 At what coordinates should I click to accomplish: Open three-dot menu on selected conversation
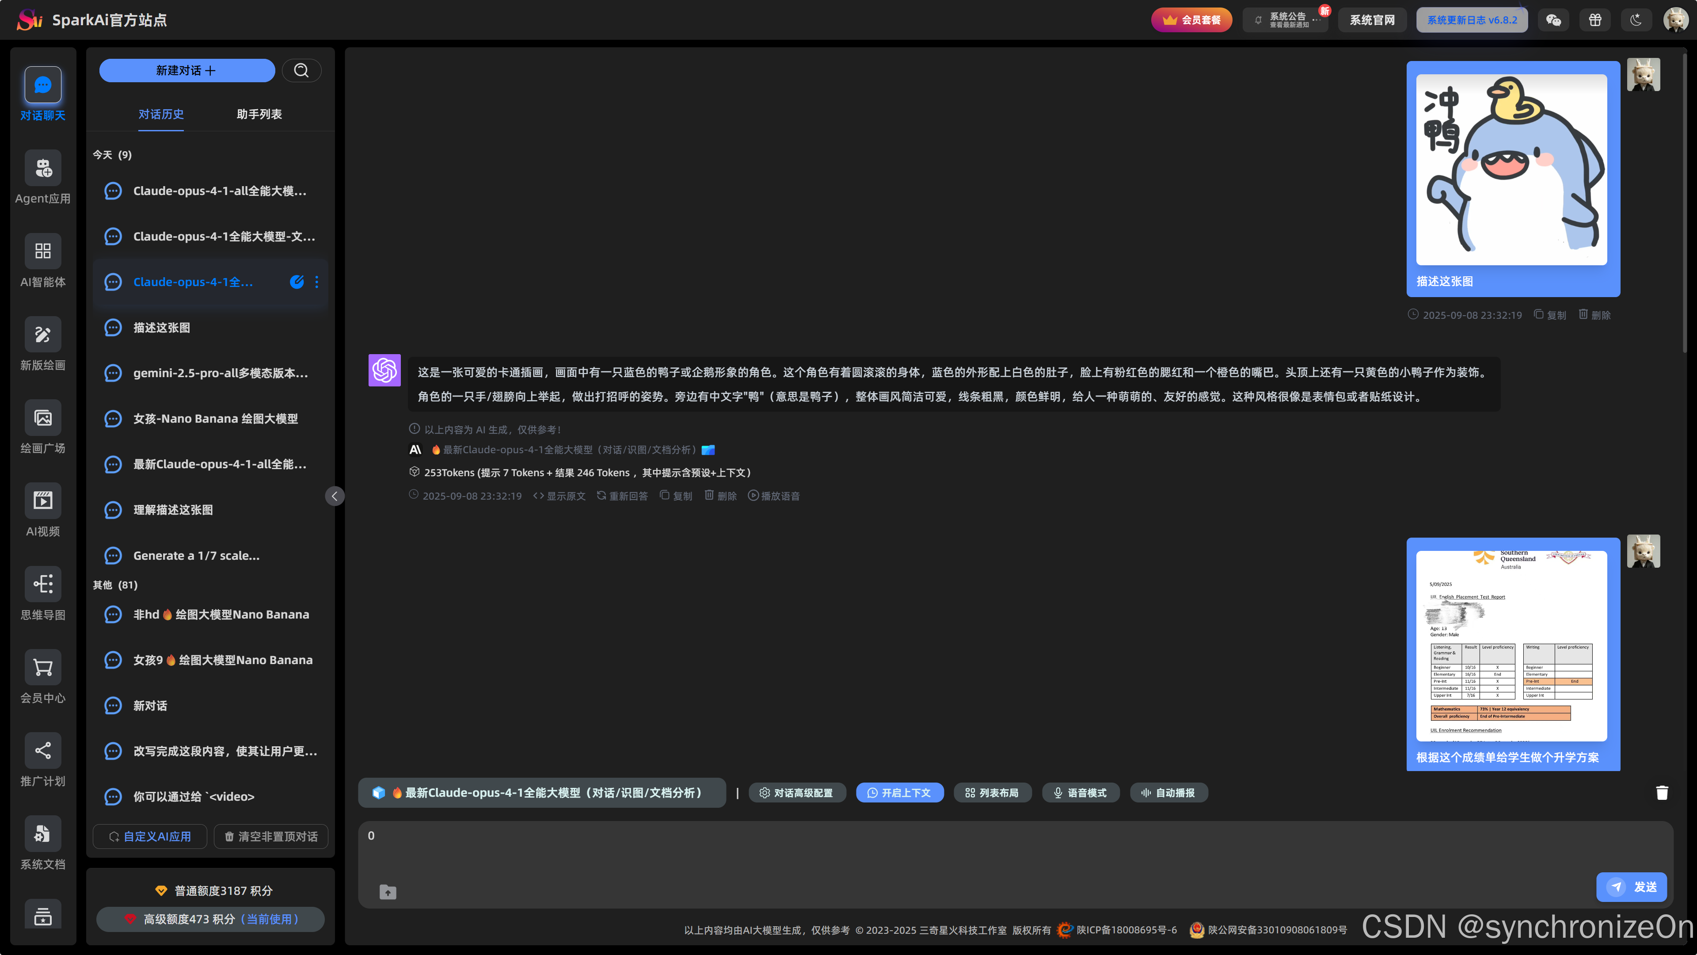point(317,282)
